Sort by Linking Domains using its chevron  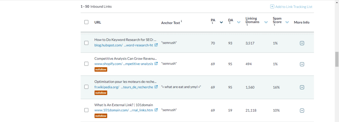(x=266, y=22)
